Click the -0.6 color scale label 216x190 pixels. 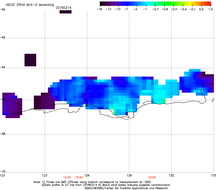tap(165, 9)
